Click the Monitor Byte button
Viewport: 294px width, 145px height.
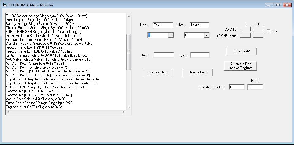tap(197, 72)
